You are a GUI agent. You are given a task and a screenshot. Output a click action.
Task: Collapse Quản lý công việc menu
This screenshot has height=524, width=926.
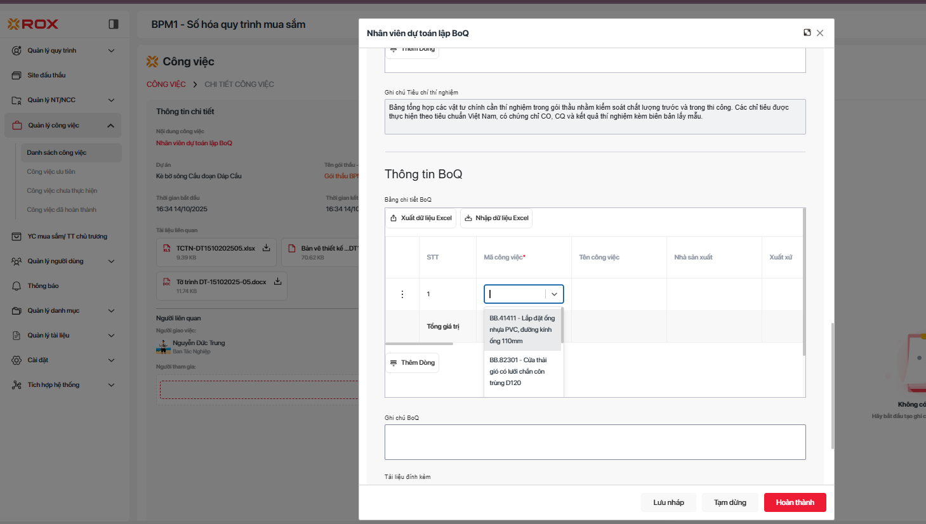110,126
